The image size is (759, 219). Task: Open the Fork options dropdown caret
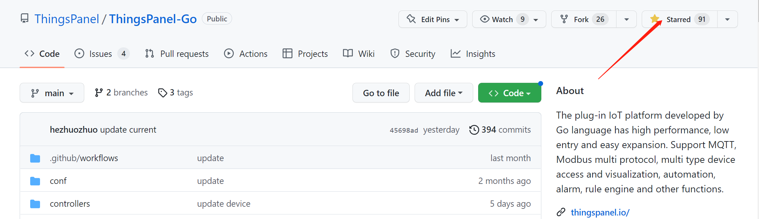tap(627, 19)
